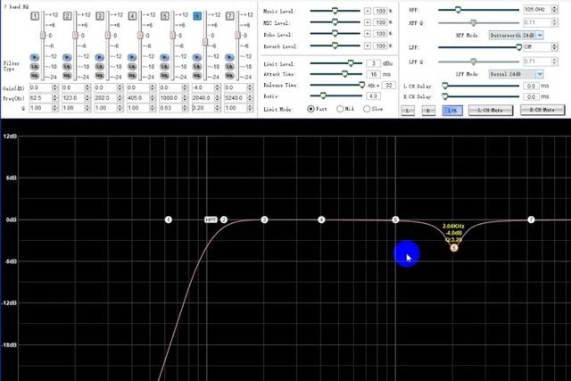The image size is (571, 381).
Task: Select EQ band 3 button
Action: click(x=100, y=16)
